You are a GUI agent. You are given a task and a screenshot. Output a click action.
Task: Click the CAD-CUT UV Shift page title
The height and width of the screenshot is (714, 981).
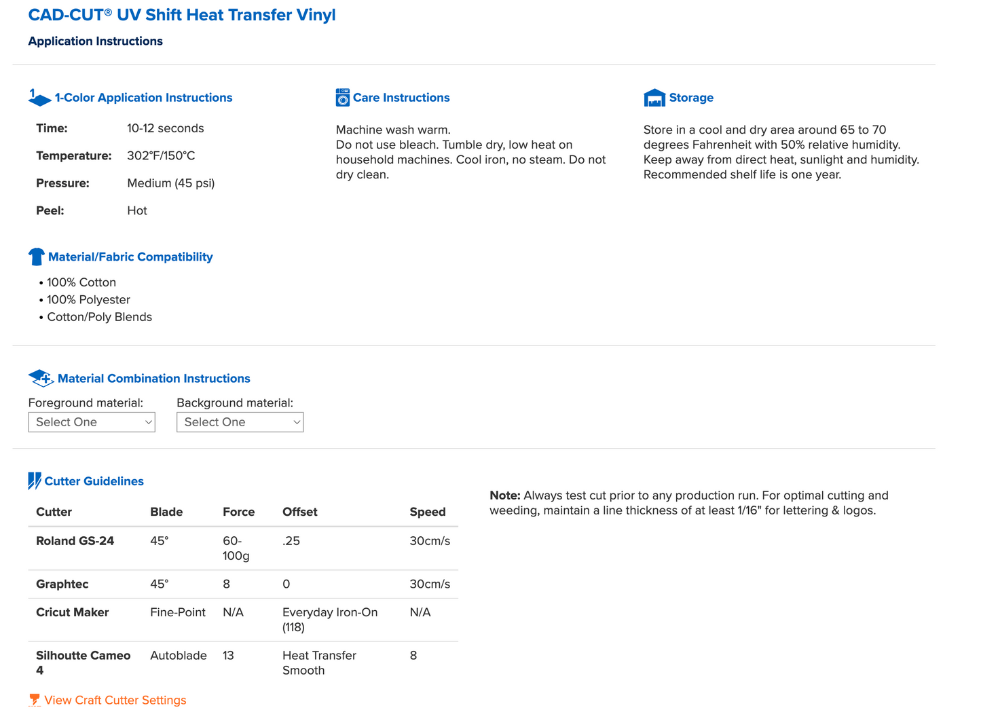[x=182, y=15]
